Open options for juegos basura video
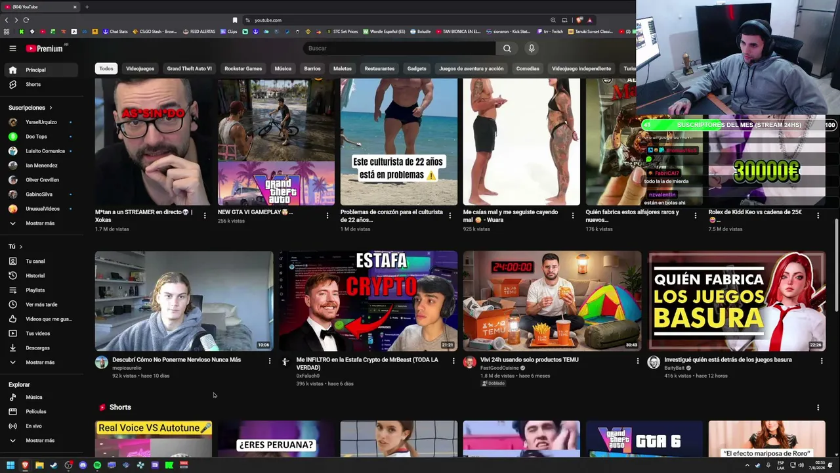This screenshot has width=840, height=473. [x=822, y=361]
